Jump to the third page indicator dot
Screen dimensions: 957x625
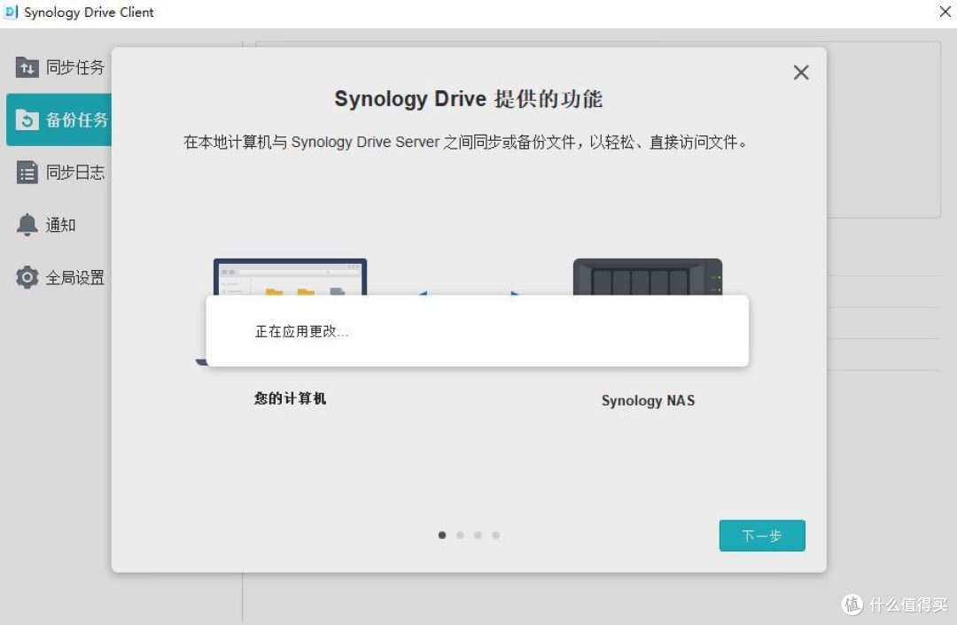coord(478,536)
